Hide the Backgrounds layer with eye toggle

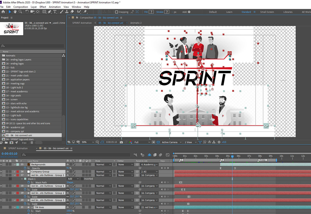1,165
